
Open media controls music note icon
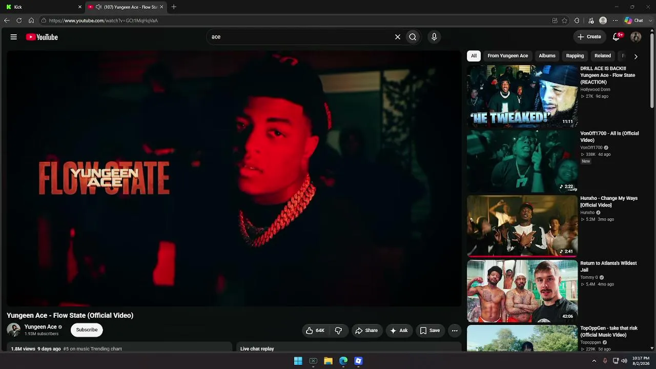click(591, 20)
